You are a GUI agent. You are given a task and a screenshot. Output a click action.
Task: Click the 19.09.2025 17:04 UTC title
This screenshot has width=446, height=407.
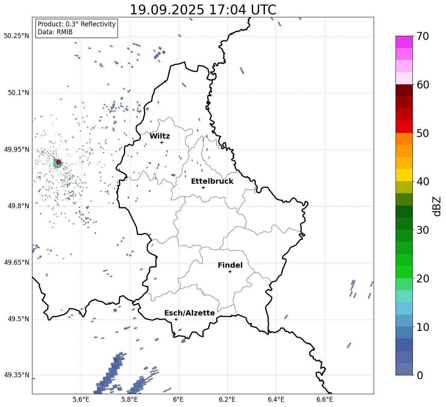coord(203,10)
